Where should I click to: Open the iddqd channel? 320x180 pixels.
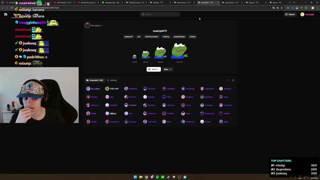point(91,113)
